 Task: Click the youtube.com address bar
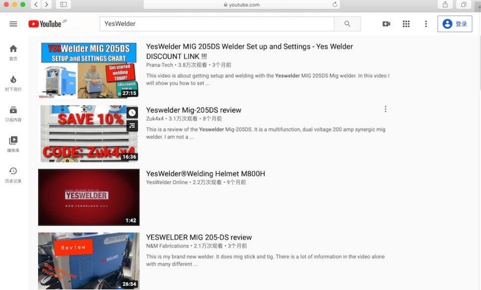[x=242, y=5]
